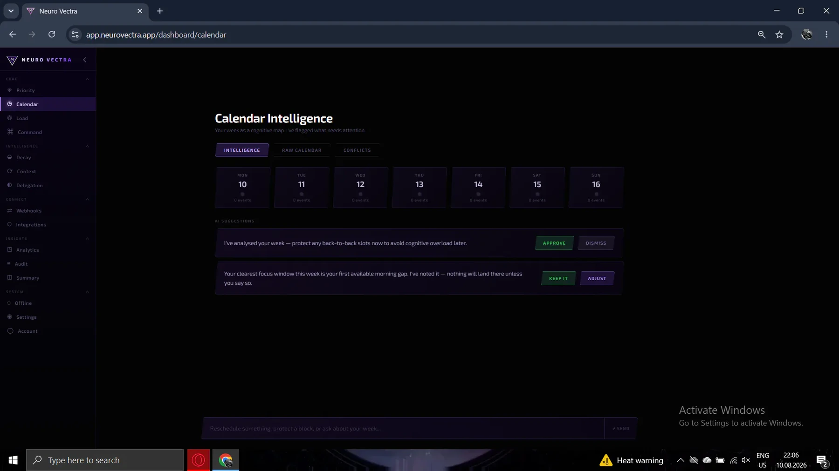Open the Analytics insights icon

(9, 249)
